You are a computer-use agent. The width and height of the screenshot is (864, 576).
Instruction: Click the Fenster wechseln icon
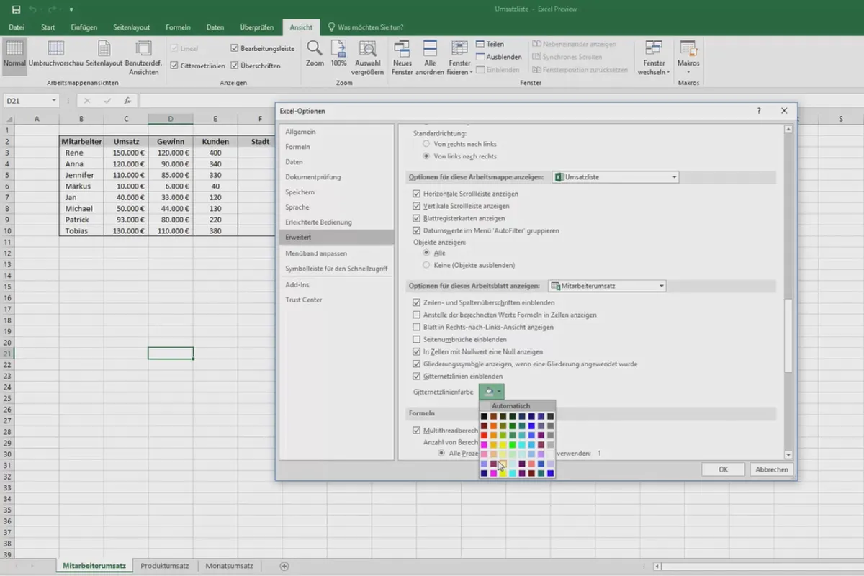pos(654,48)
